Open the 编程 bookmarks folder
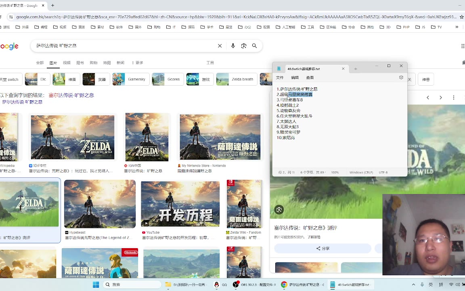This screenshot has height=291, width=465. pos(41,27)
